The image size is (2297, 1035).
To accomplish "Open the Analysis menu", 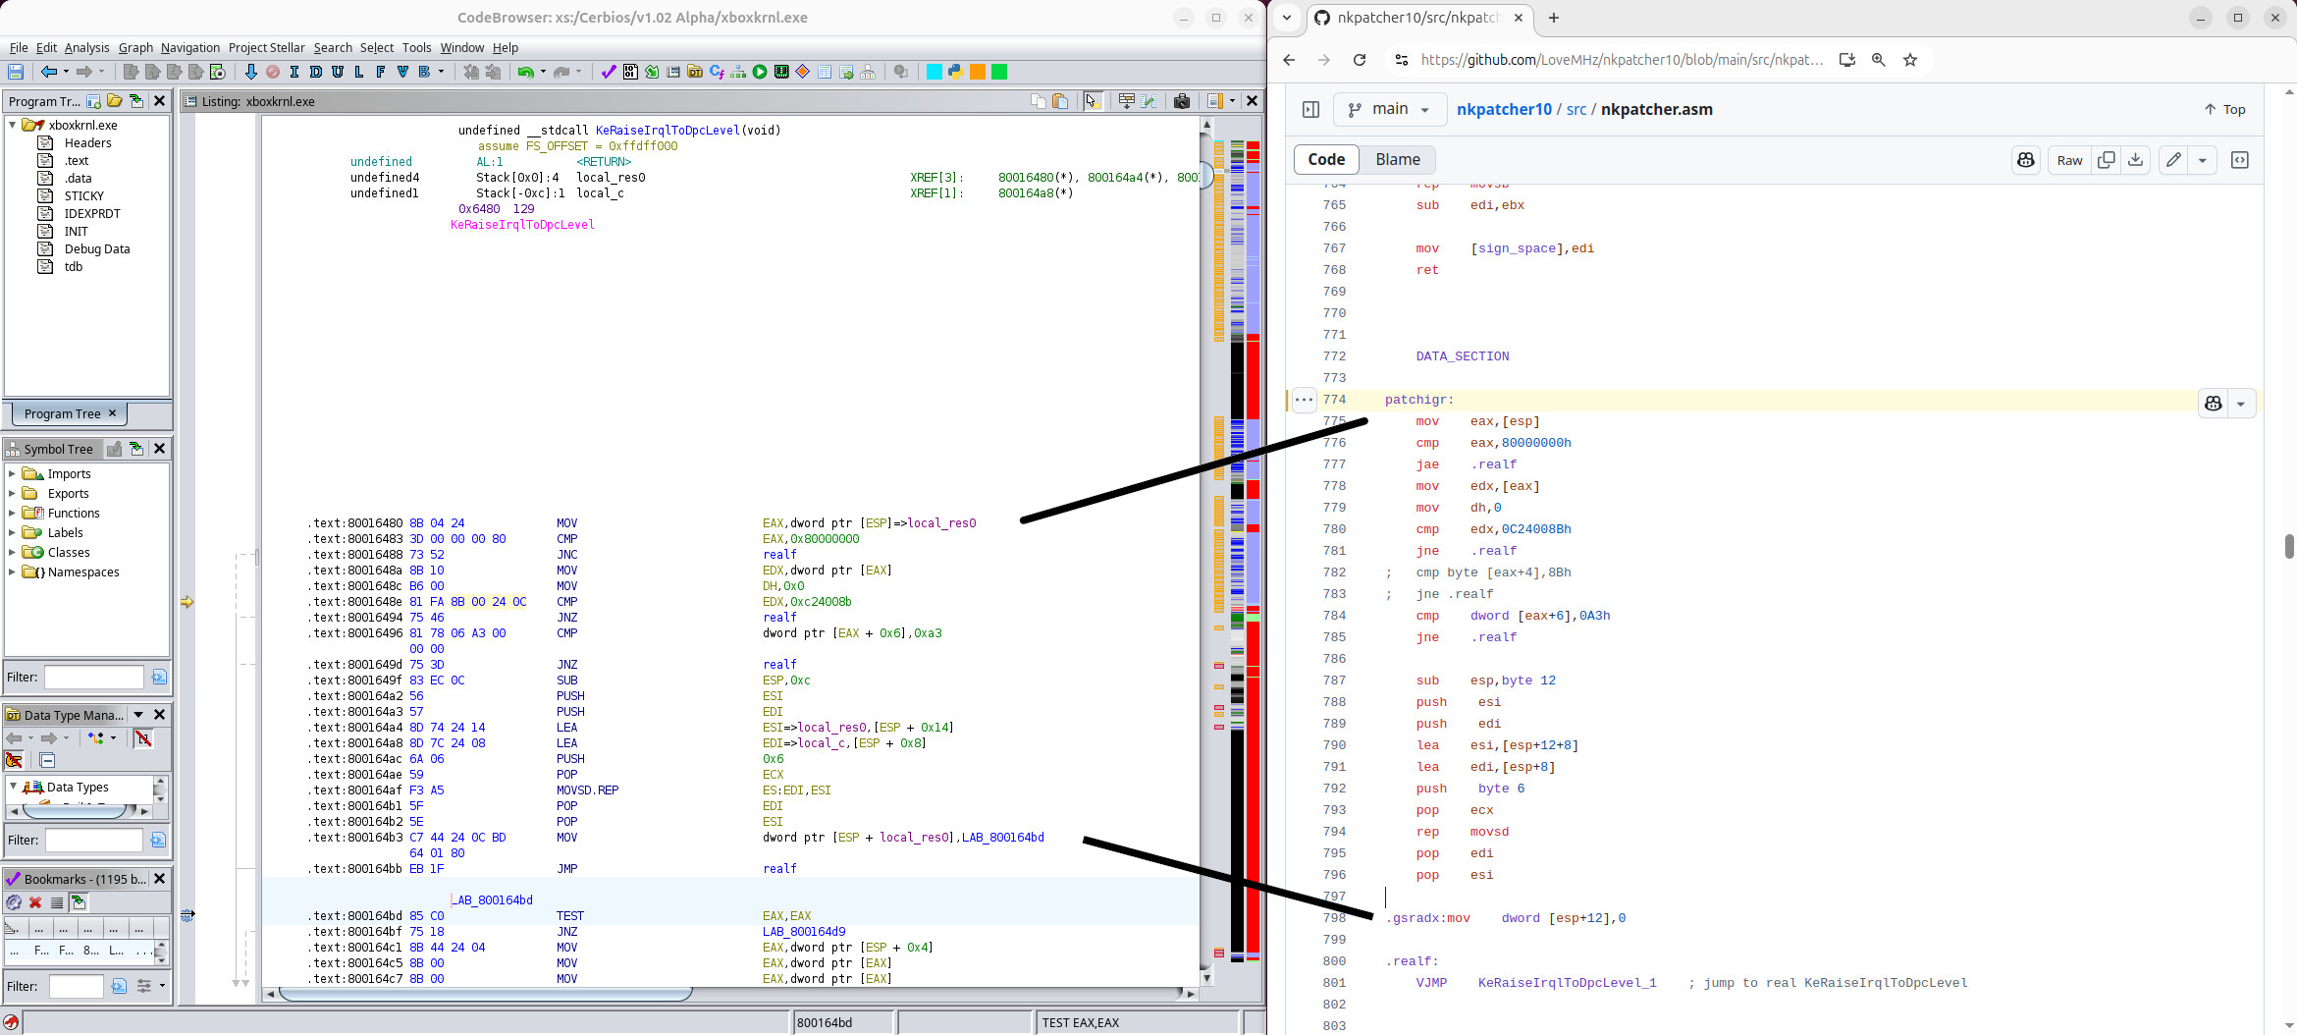I will pos(87,47).
